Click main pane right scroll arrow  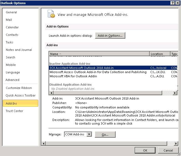(x=176, y=143)
